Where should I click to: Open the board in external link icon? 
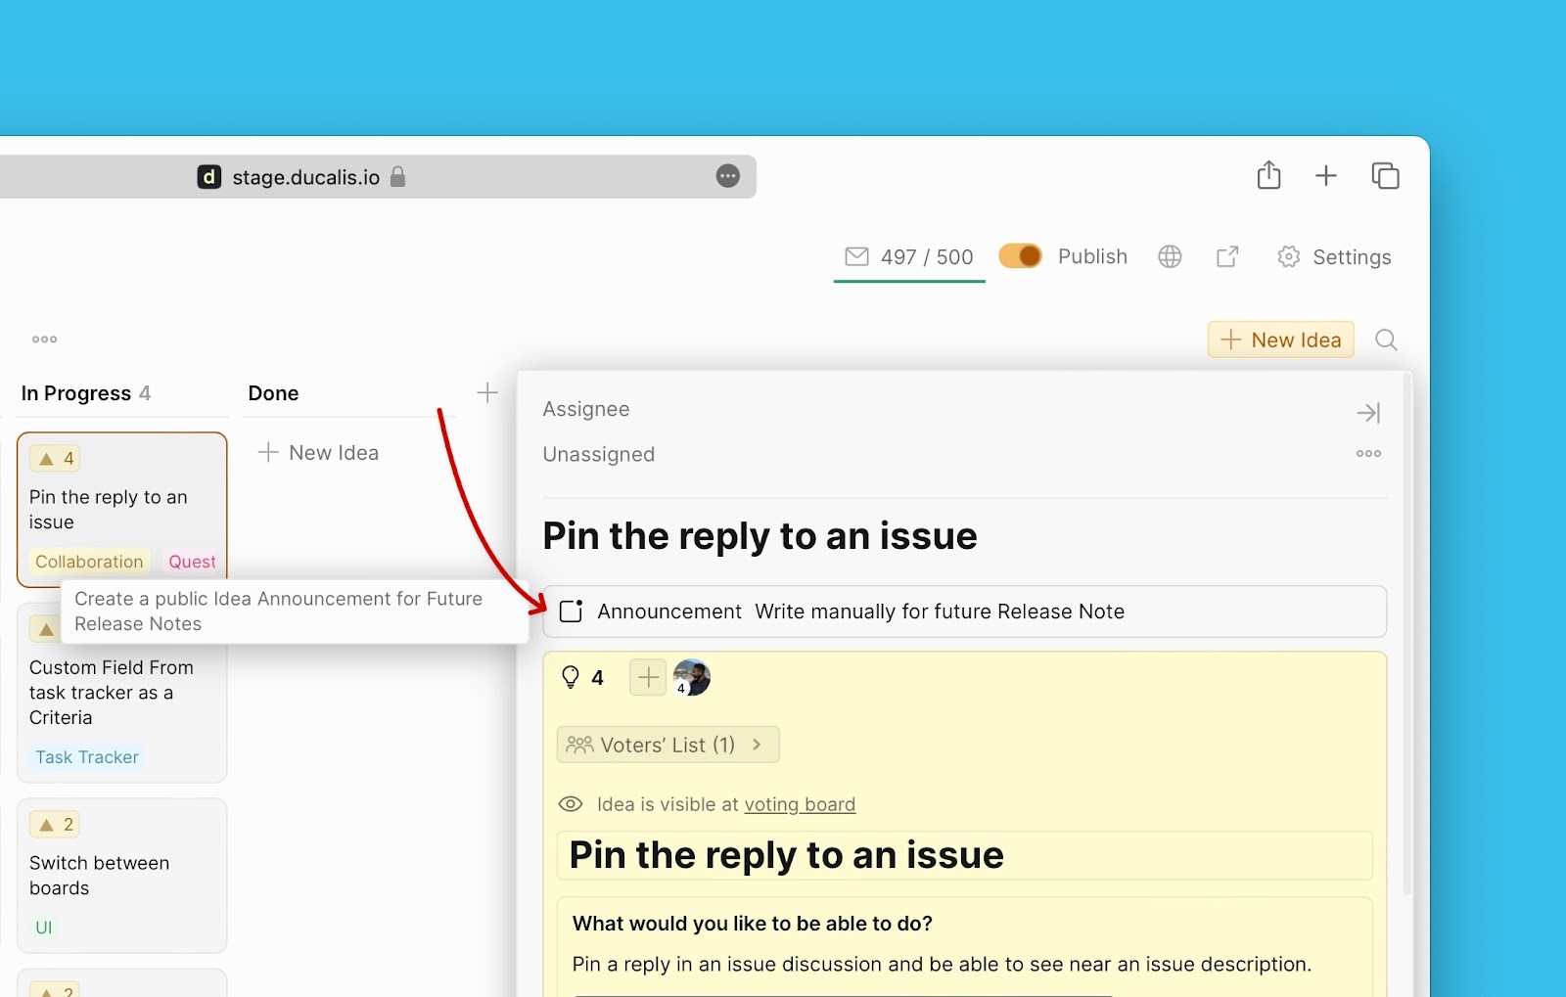1227,256
